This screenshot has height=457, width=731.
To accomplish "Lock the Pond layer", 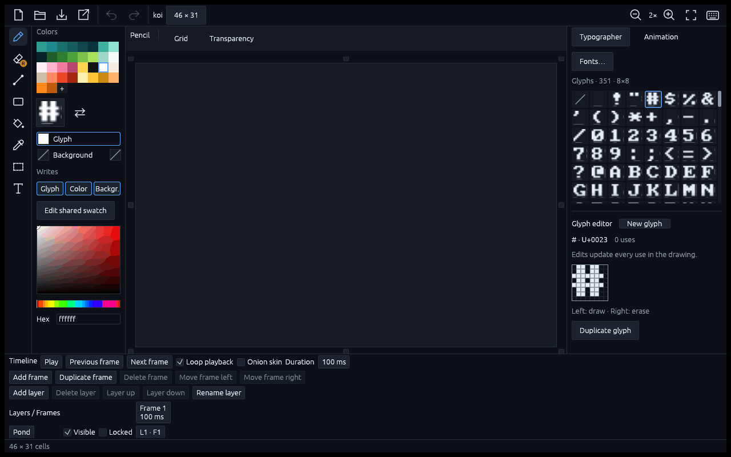I will coord(103,432).
